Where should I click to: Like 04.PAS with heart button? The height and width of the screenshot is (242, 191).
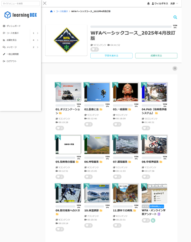(x=146, y=128)
